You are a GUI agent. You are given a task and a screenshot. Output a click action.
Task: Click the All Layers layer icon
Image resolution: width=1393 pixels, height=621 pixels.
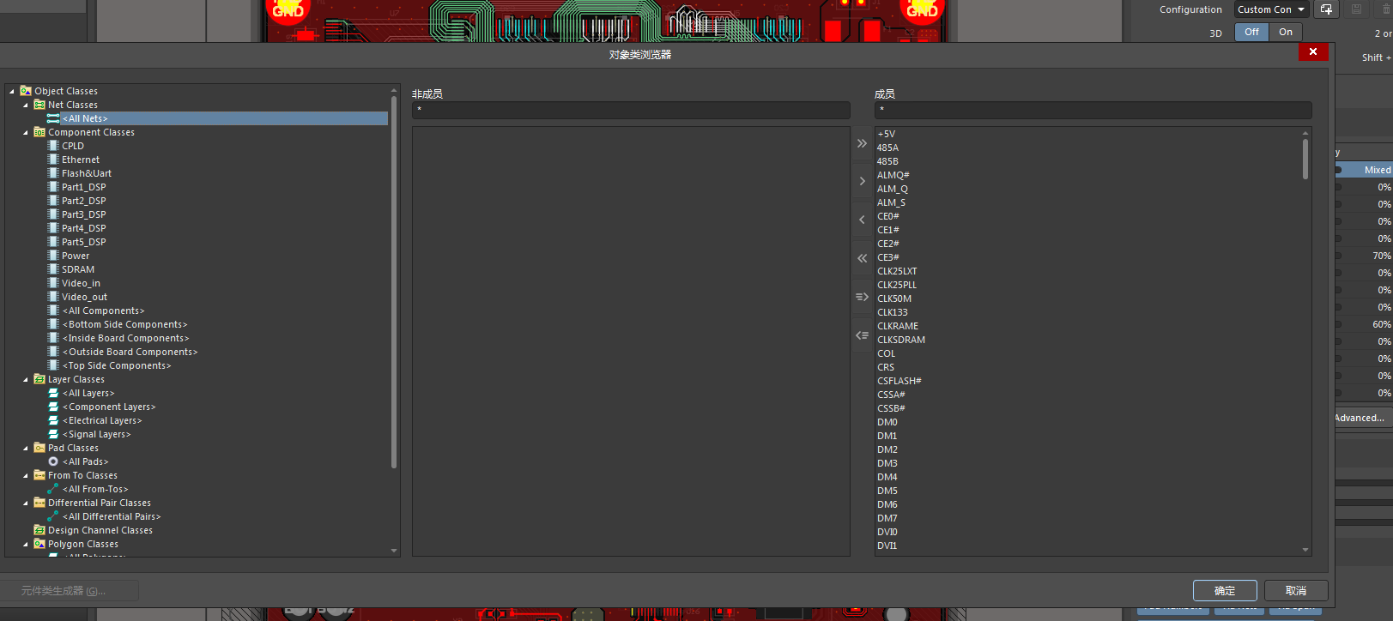click(x=53, y=393)
